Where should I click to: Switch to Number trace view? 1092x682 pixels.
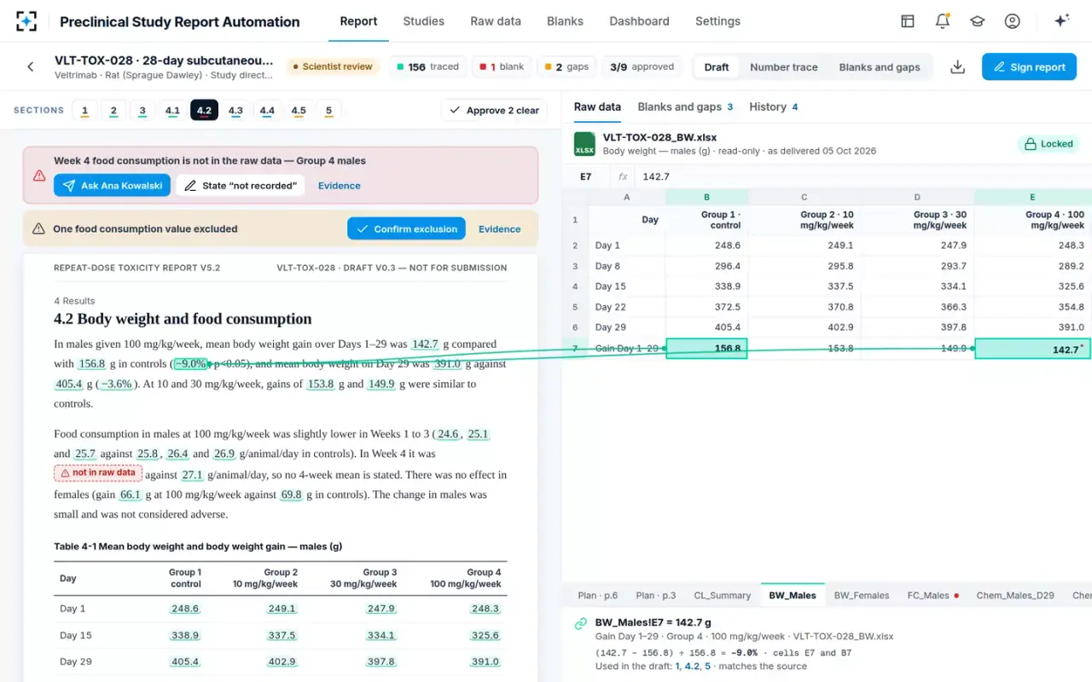click(784, 66)
